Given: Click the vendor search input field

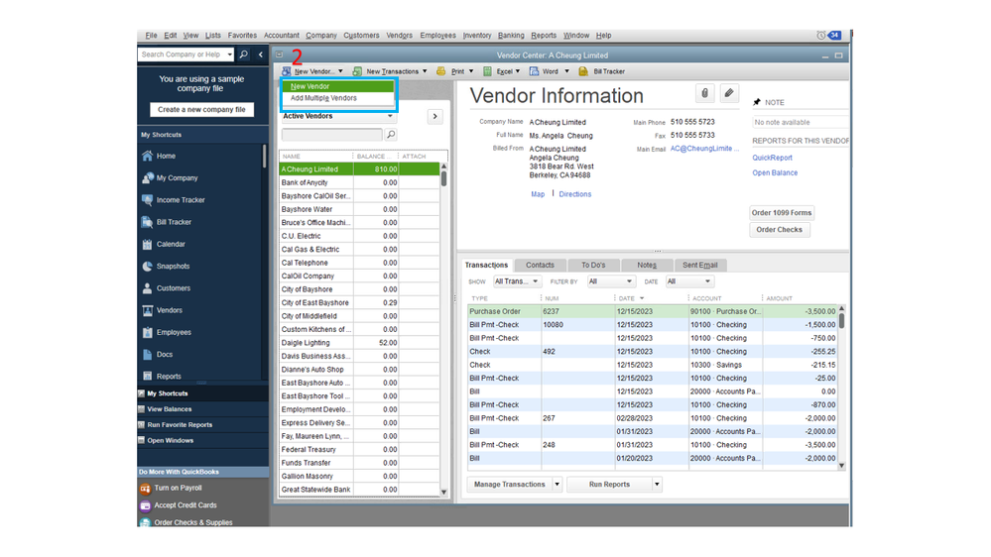Looking at the screenshot, I should click(x=331, y=135).
